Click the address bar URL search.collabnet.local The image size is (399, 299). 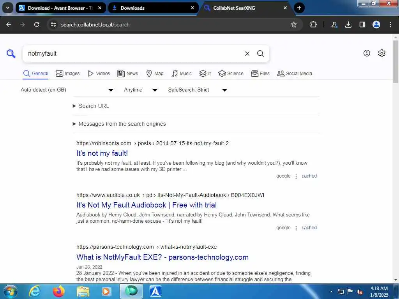95,25
